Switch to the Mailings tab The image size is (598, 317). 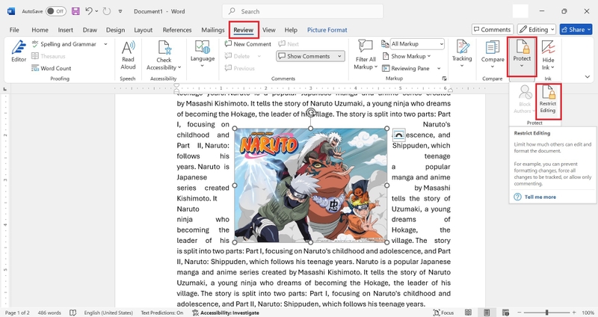(213, 30)
